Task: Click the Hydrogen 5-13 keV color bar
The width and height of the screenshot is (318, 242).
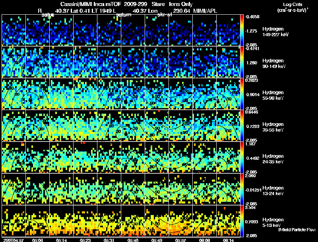Action: (242, 221)
